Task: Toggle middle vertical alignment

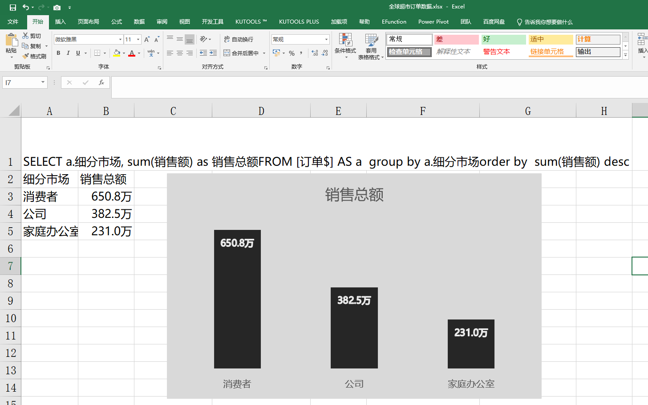Action: tap(180, 39)
